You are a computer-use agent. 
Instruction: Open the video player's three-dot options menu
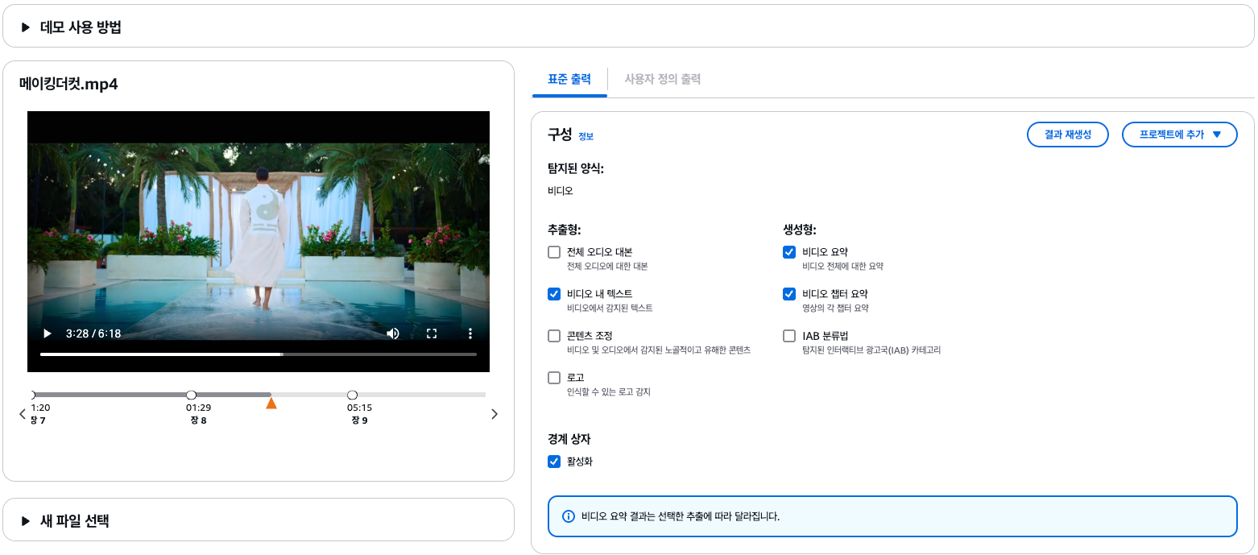(x=470, y=333)
